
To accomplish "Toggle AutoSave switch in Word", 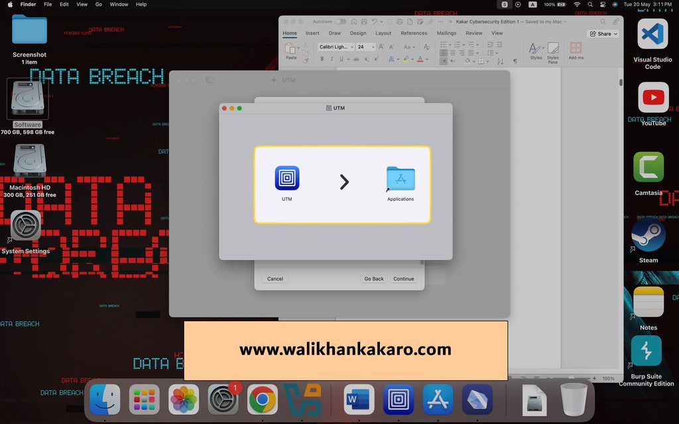I will coord(341,22).
